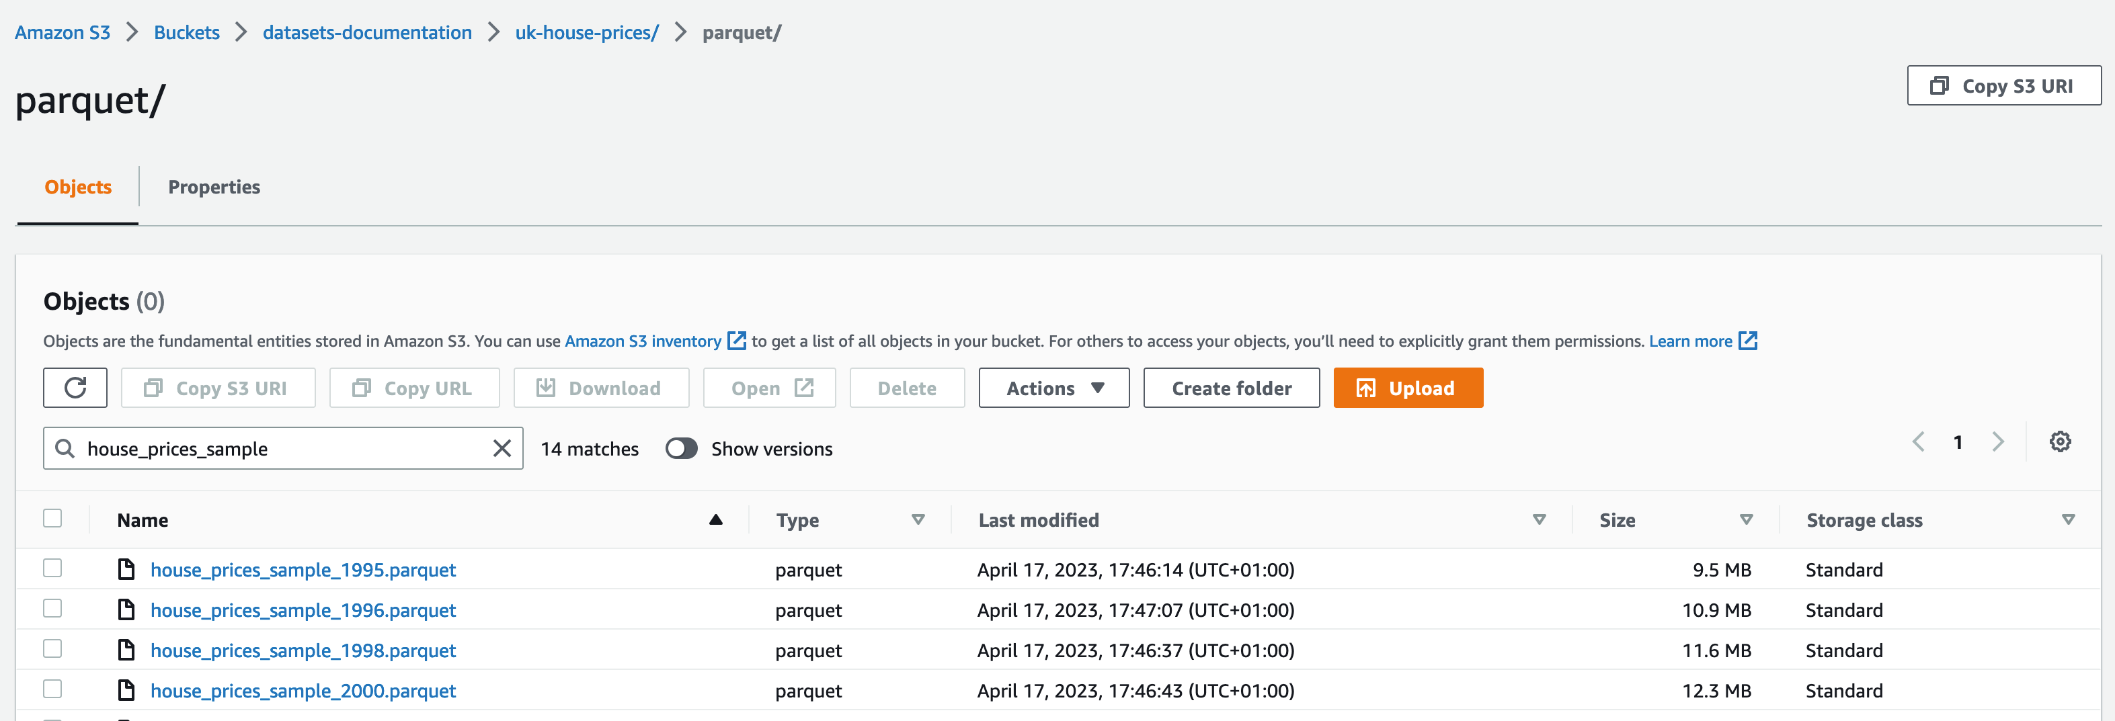Clear the search field with X icon
2115x721 pixels.
click(502, 448)
